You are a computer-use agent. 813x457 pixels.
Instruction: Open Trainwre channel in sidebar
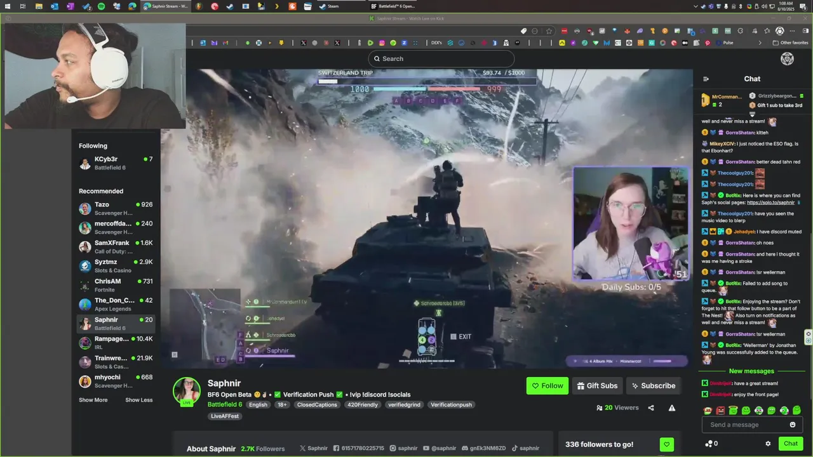(116, 362)
